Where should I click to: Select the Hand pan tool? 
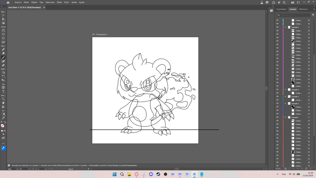[x=3, y=103]
